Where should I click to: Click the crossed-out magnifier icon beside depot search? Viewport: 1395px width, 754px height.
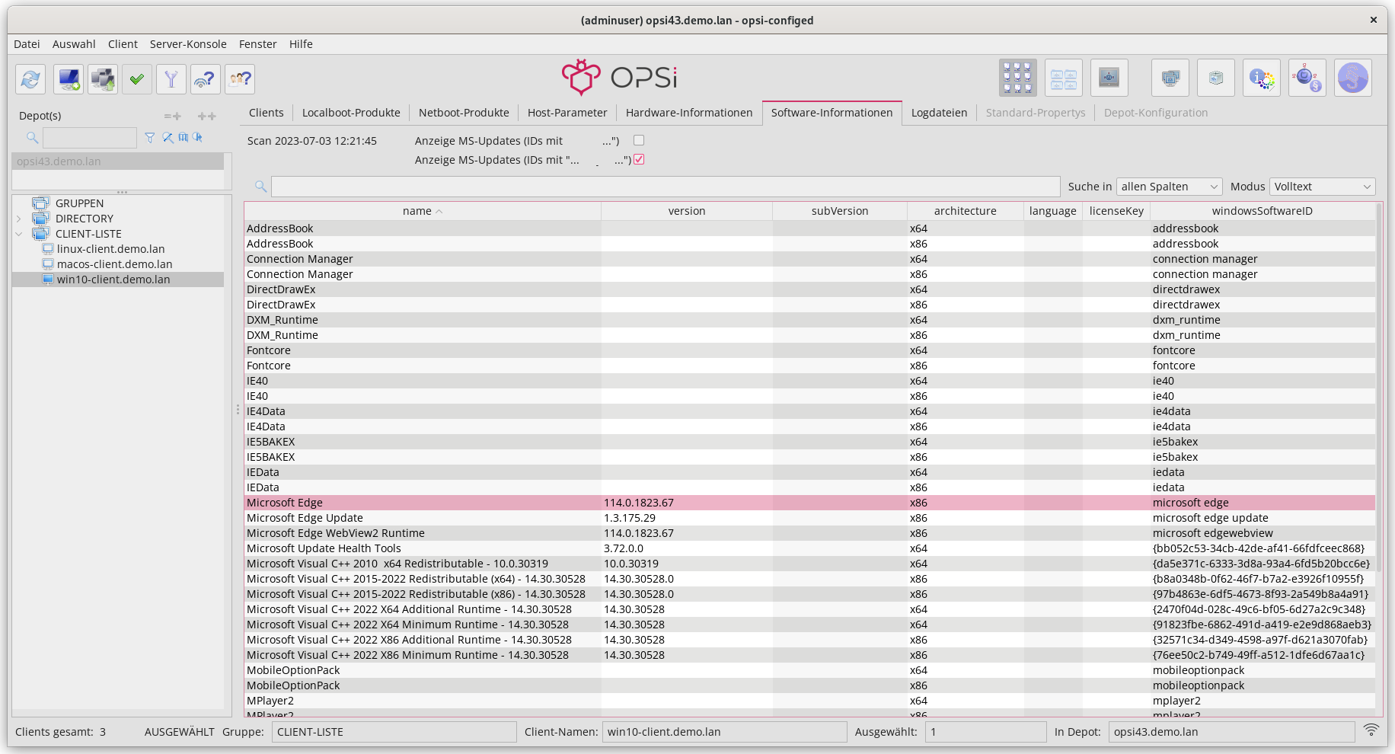coord(168,138)
